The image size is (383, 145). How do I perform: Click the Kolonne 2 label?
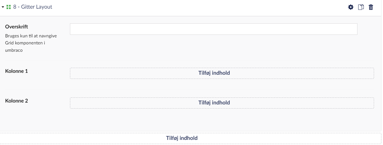click(17, 101)
